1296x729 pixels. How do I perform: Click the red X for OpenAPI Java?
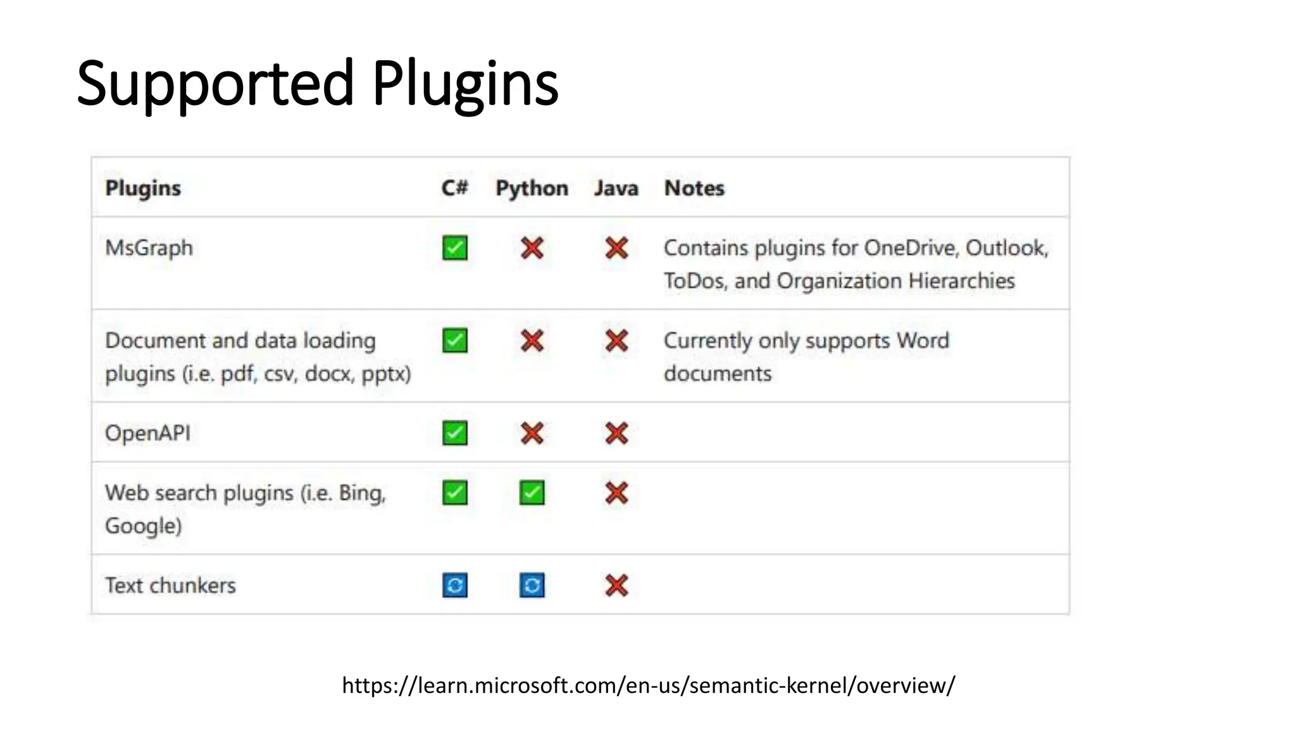point(616,433)
